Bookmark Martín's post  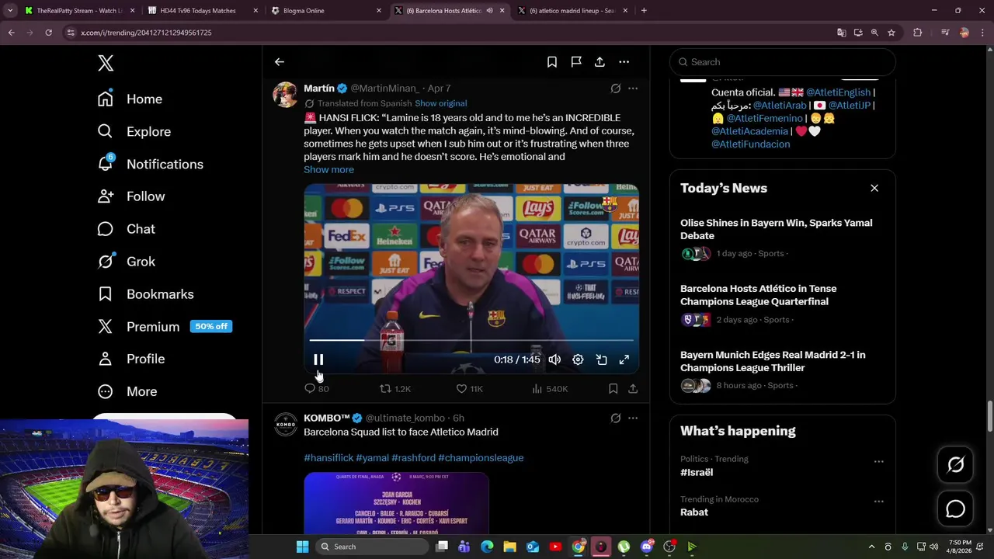(x=613, y=388)
